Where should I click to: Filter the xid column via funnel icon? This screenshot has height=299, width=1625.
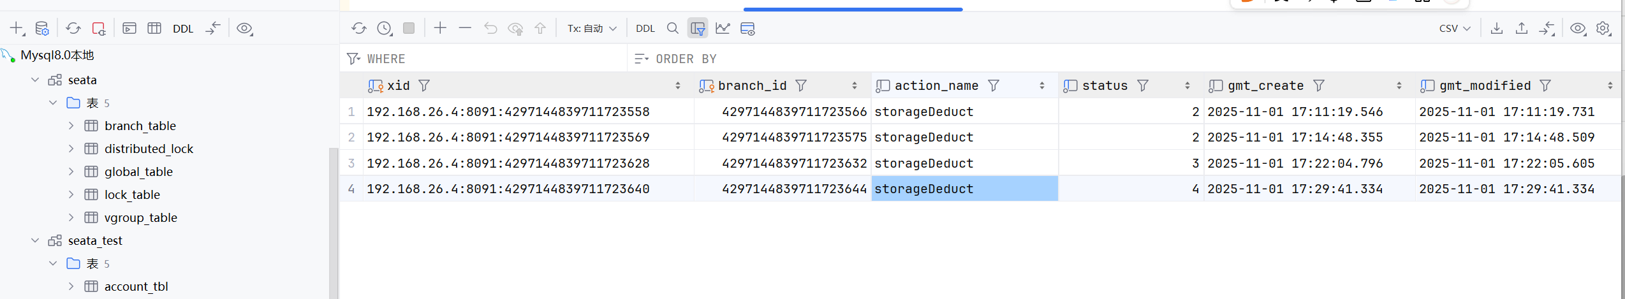coord(424,85)
